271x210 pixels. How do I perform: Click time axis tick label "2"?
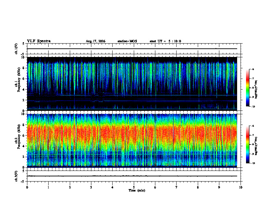(x=70, y=187)
